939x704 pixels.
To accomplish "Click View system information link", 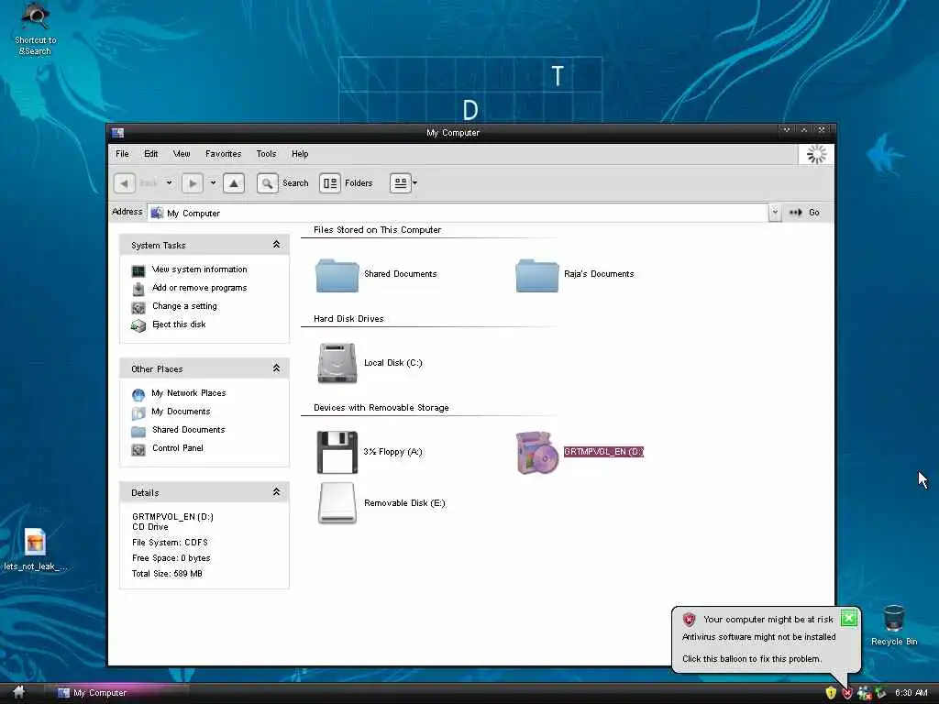I will coord(199,269).
